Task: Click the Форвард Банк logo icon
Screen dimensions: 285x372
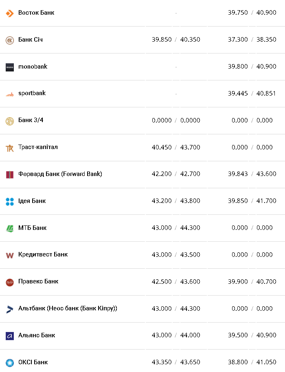Action: 10,174
